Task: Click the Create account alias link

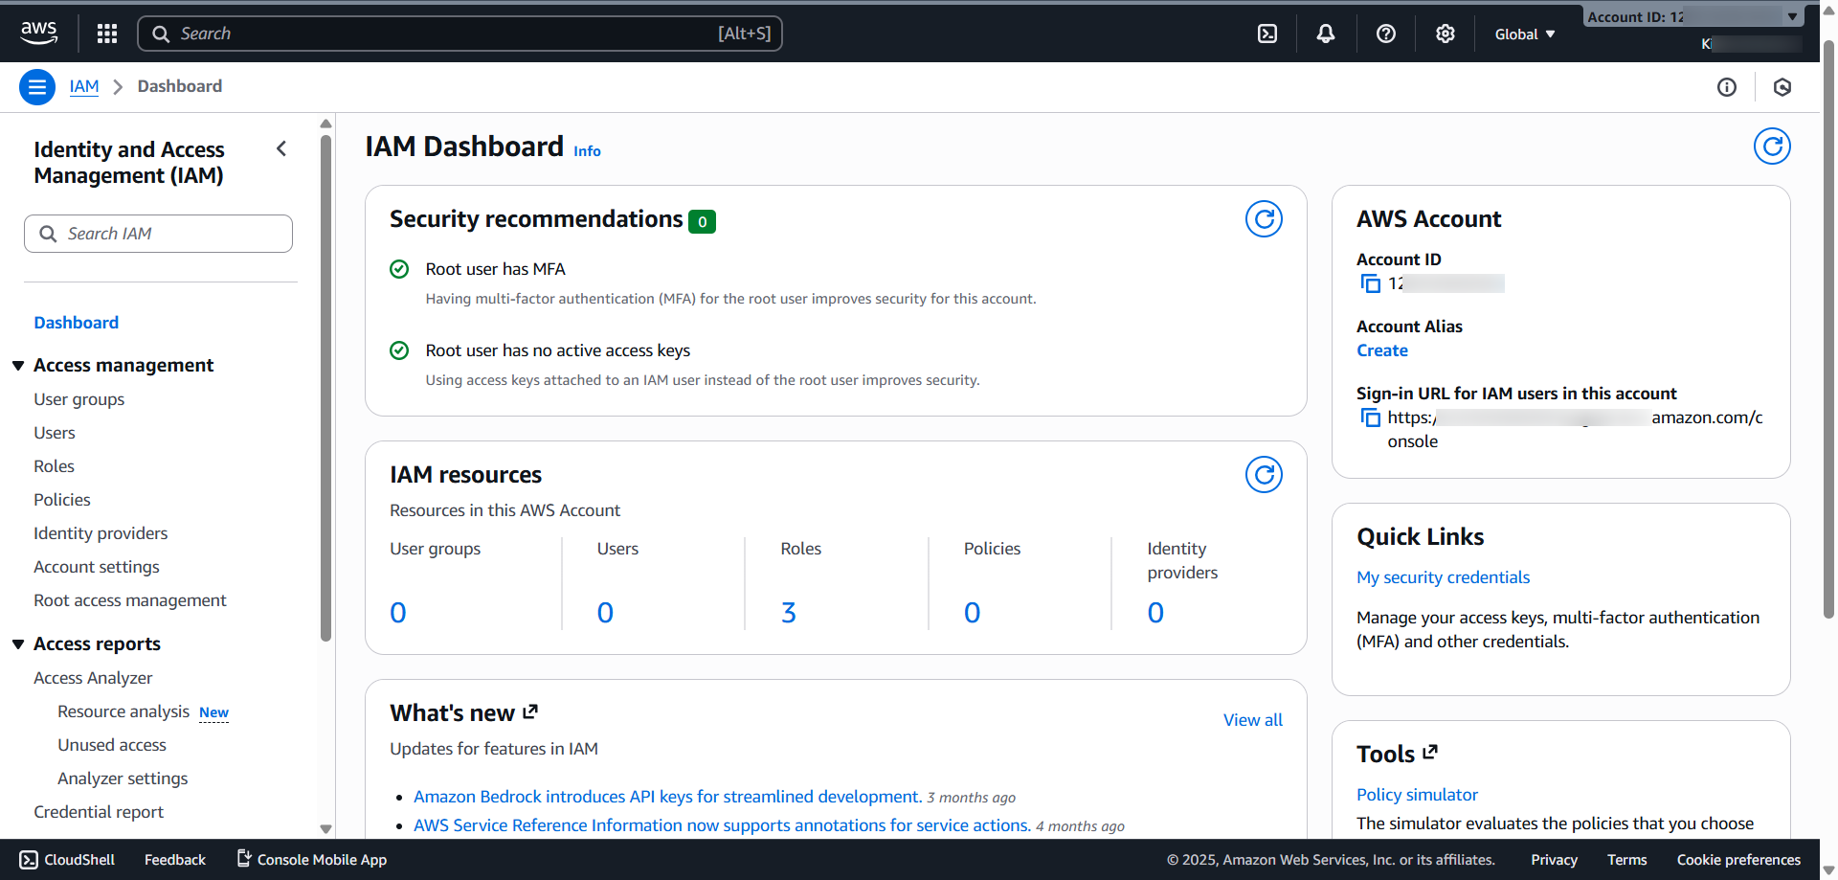Action: point(1381,350)
